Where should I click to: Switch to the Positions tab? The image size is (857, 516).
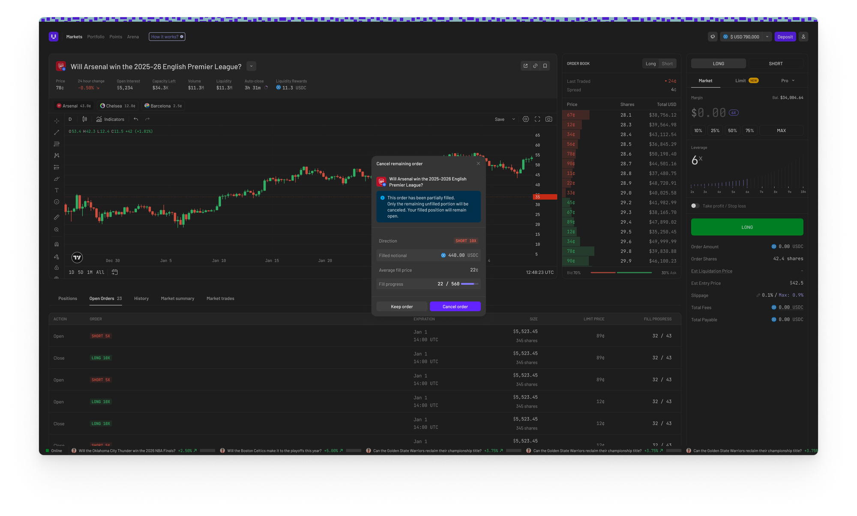pyautogui.click(x=68, y=298)
